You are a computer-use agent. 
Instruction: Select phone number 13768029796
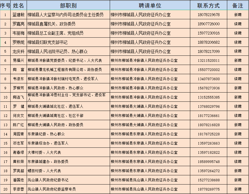(209, 106)
